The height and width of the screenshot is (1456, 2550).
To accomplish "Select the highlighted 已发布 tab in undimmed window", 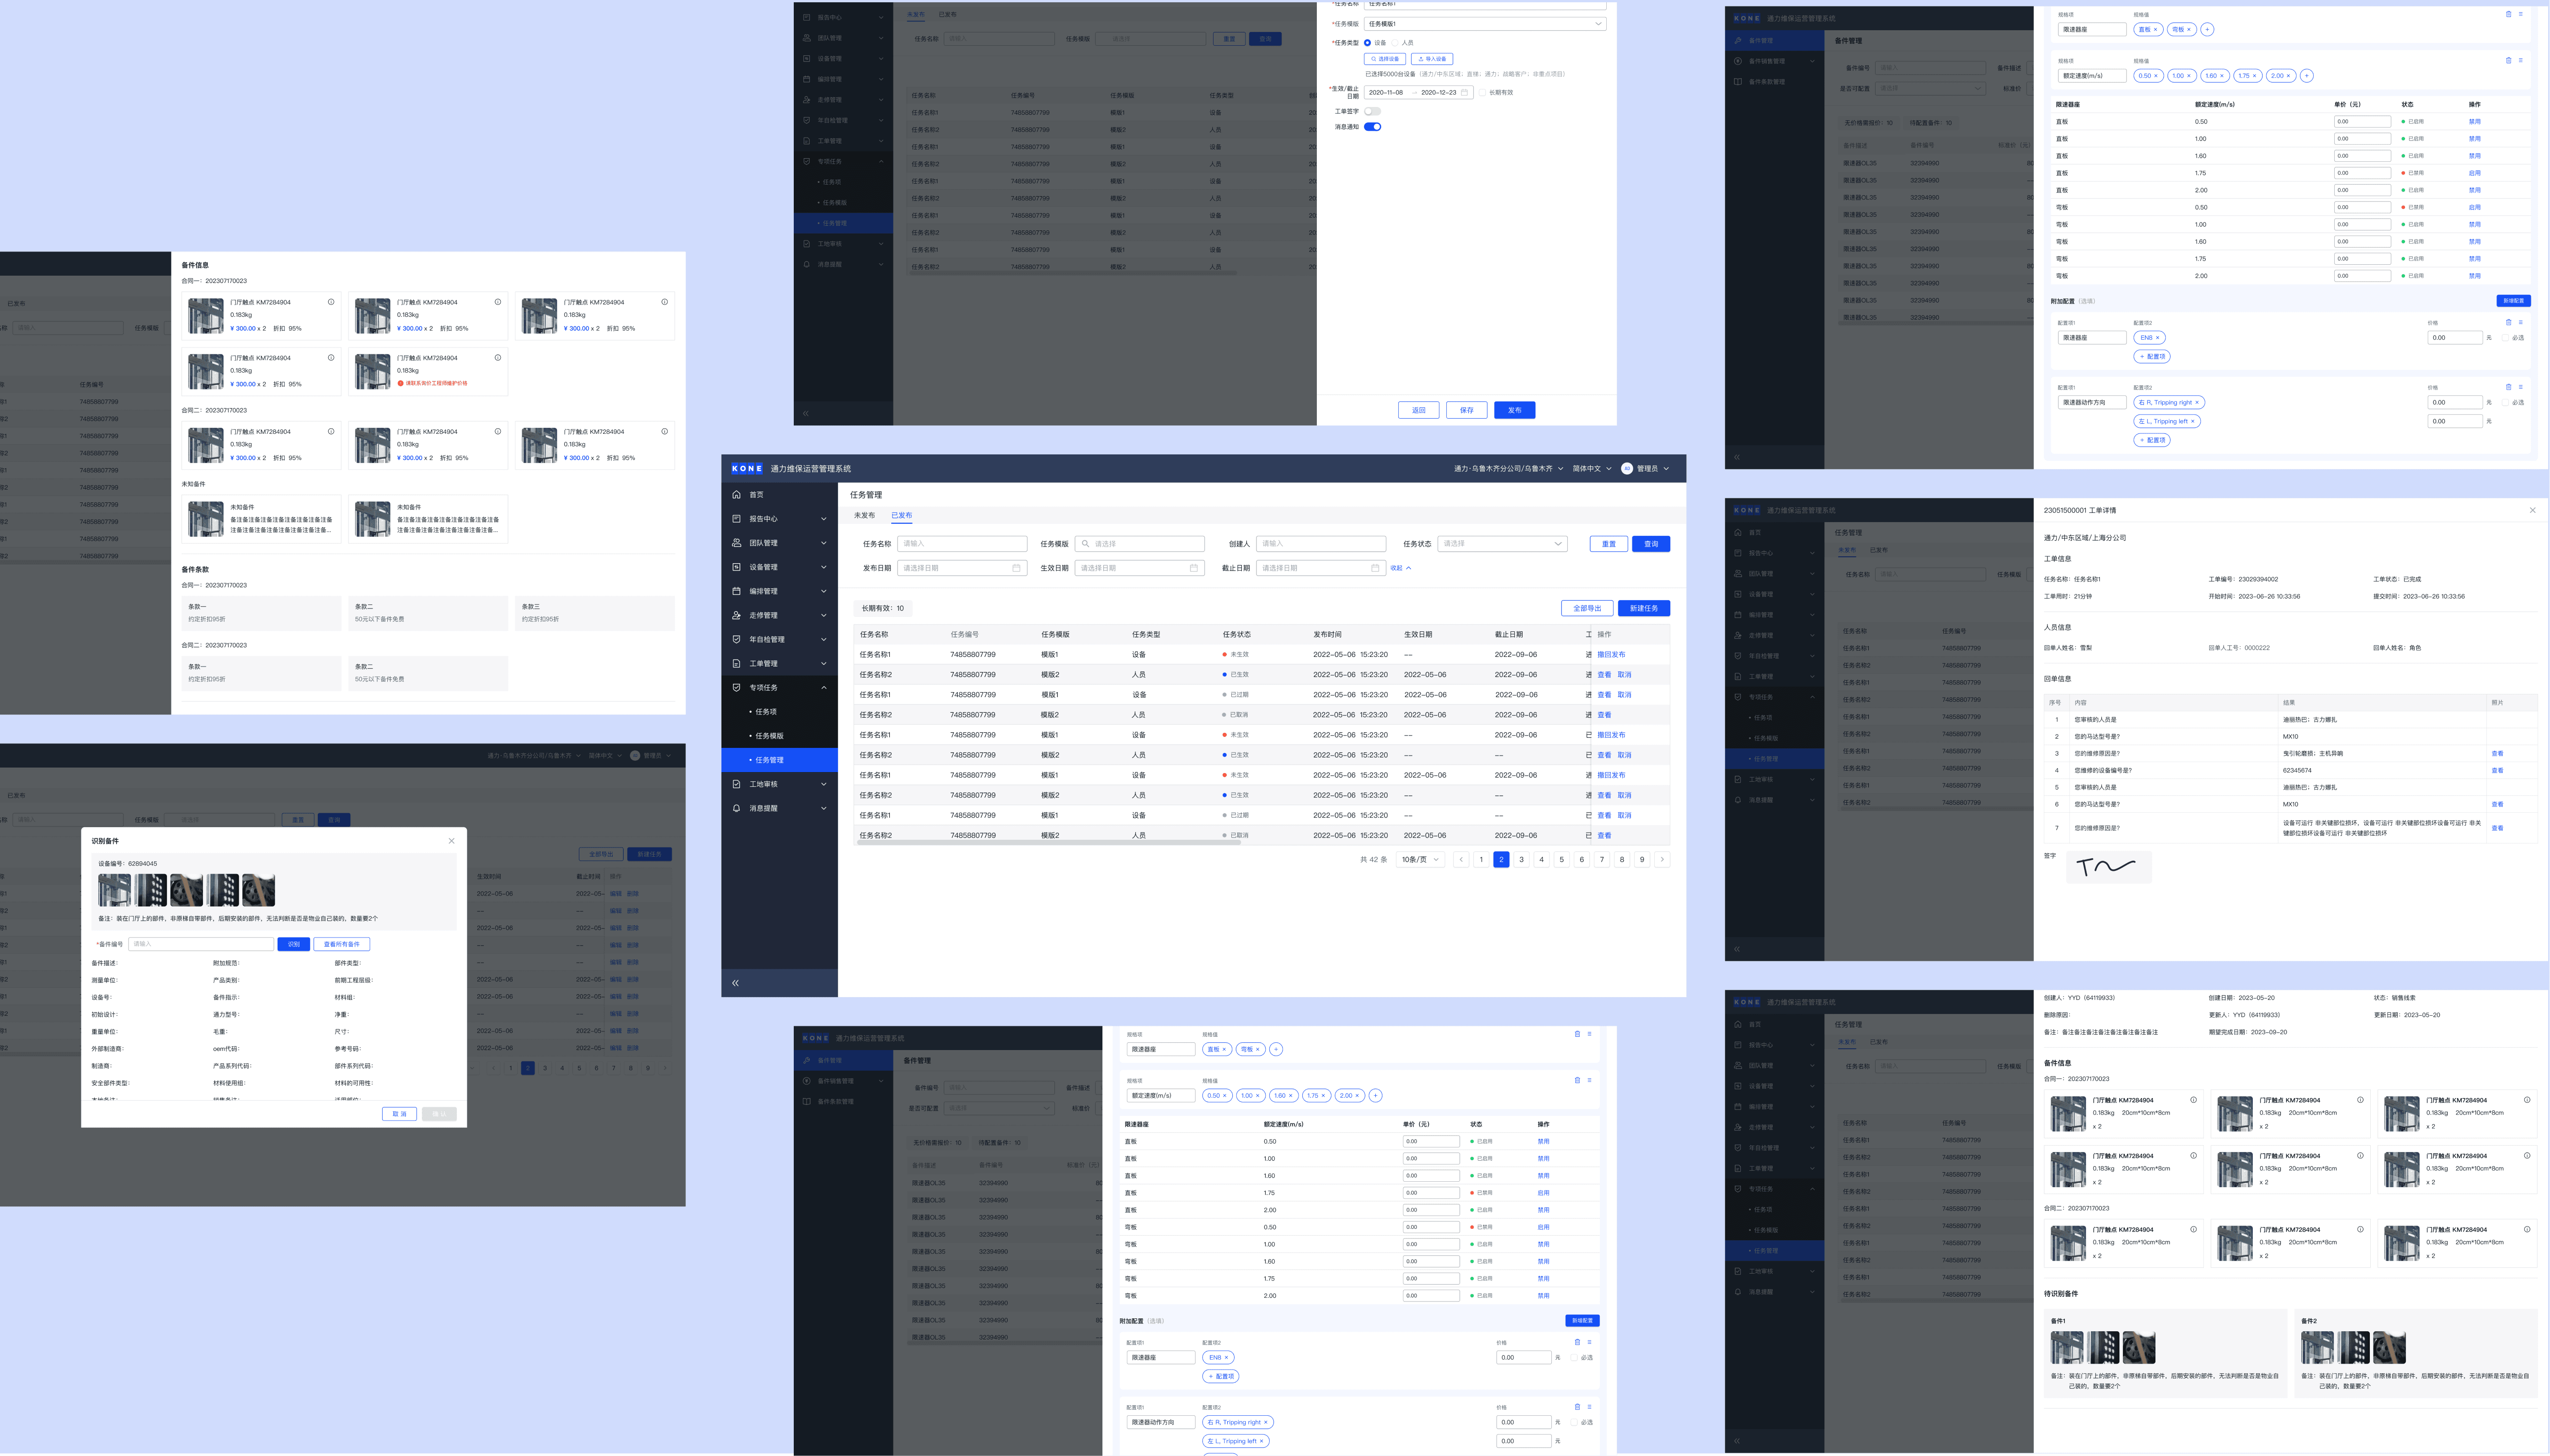I will [x=902, y=516].
